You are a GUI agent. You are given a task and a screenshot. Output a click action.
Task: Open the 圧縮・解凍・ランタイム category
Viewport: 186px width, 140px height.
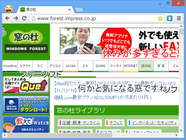pyautogui.click(x=80, y=123)
